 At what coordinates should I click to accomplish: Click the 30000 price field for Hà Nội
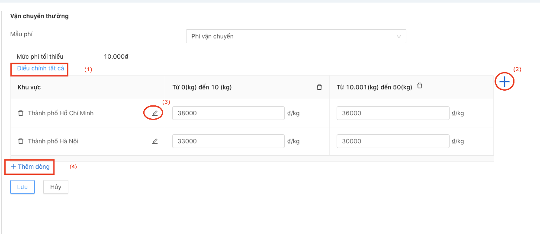[x=392, y=141]
